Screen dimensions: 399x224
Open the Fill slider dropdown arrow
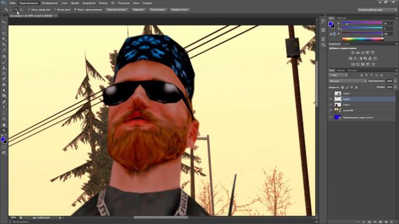coord(395,87)
